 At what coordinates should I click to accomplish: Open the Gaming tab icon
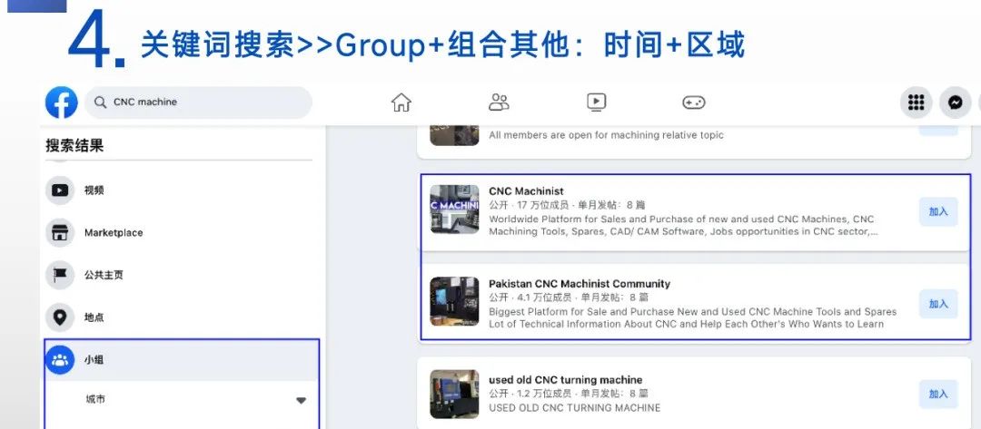693,102
